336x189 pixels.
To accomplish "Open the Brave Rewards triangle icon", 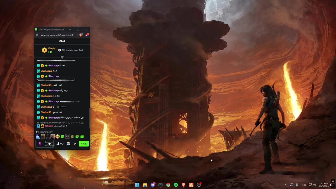I will coord(87,35).
